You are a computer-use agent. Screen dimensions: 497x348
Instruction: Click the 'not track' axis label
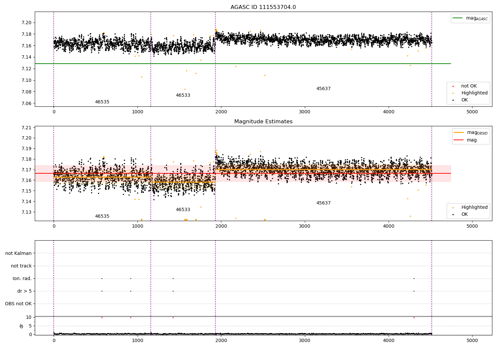pos(21,266)
